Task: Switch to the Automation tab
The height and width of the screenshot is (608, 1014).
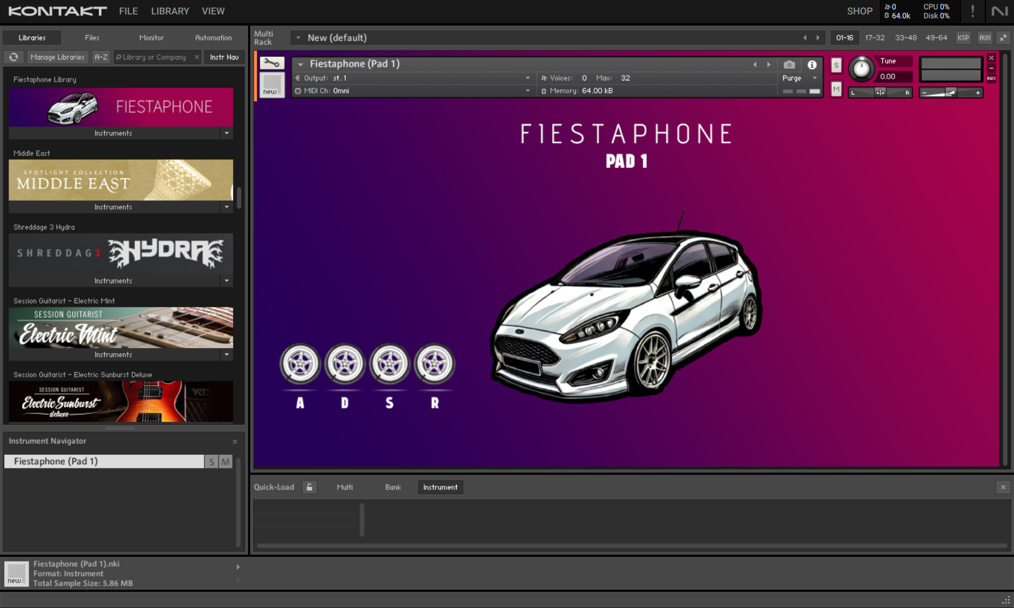Action: [x=213, y=38]
